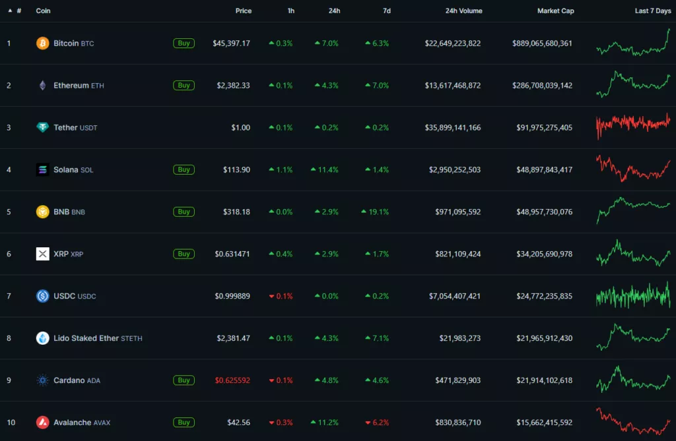The height and width of the screenshot is (441, 676).
Task: Click Ethereum market cap $286,708,039,142
Action: point(543,85)
